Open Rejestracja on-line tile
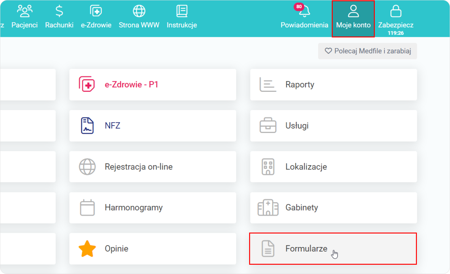The image size is (450, 274). click(x=153, y=167)
